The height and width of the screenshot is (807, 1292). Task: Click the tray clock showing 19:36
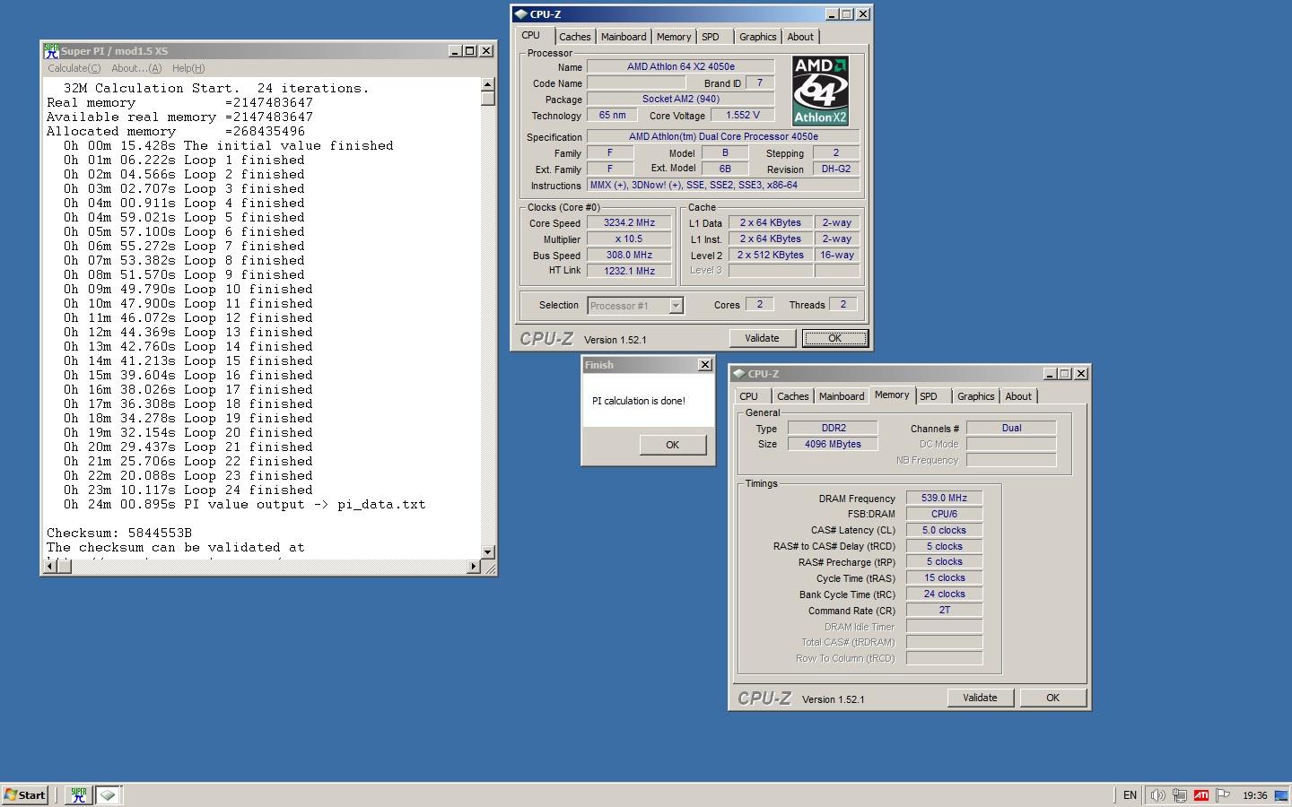pyautogui.click(x=1254, y=795)
